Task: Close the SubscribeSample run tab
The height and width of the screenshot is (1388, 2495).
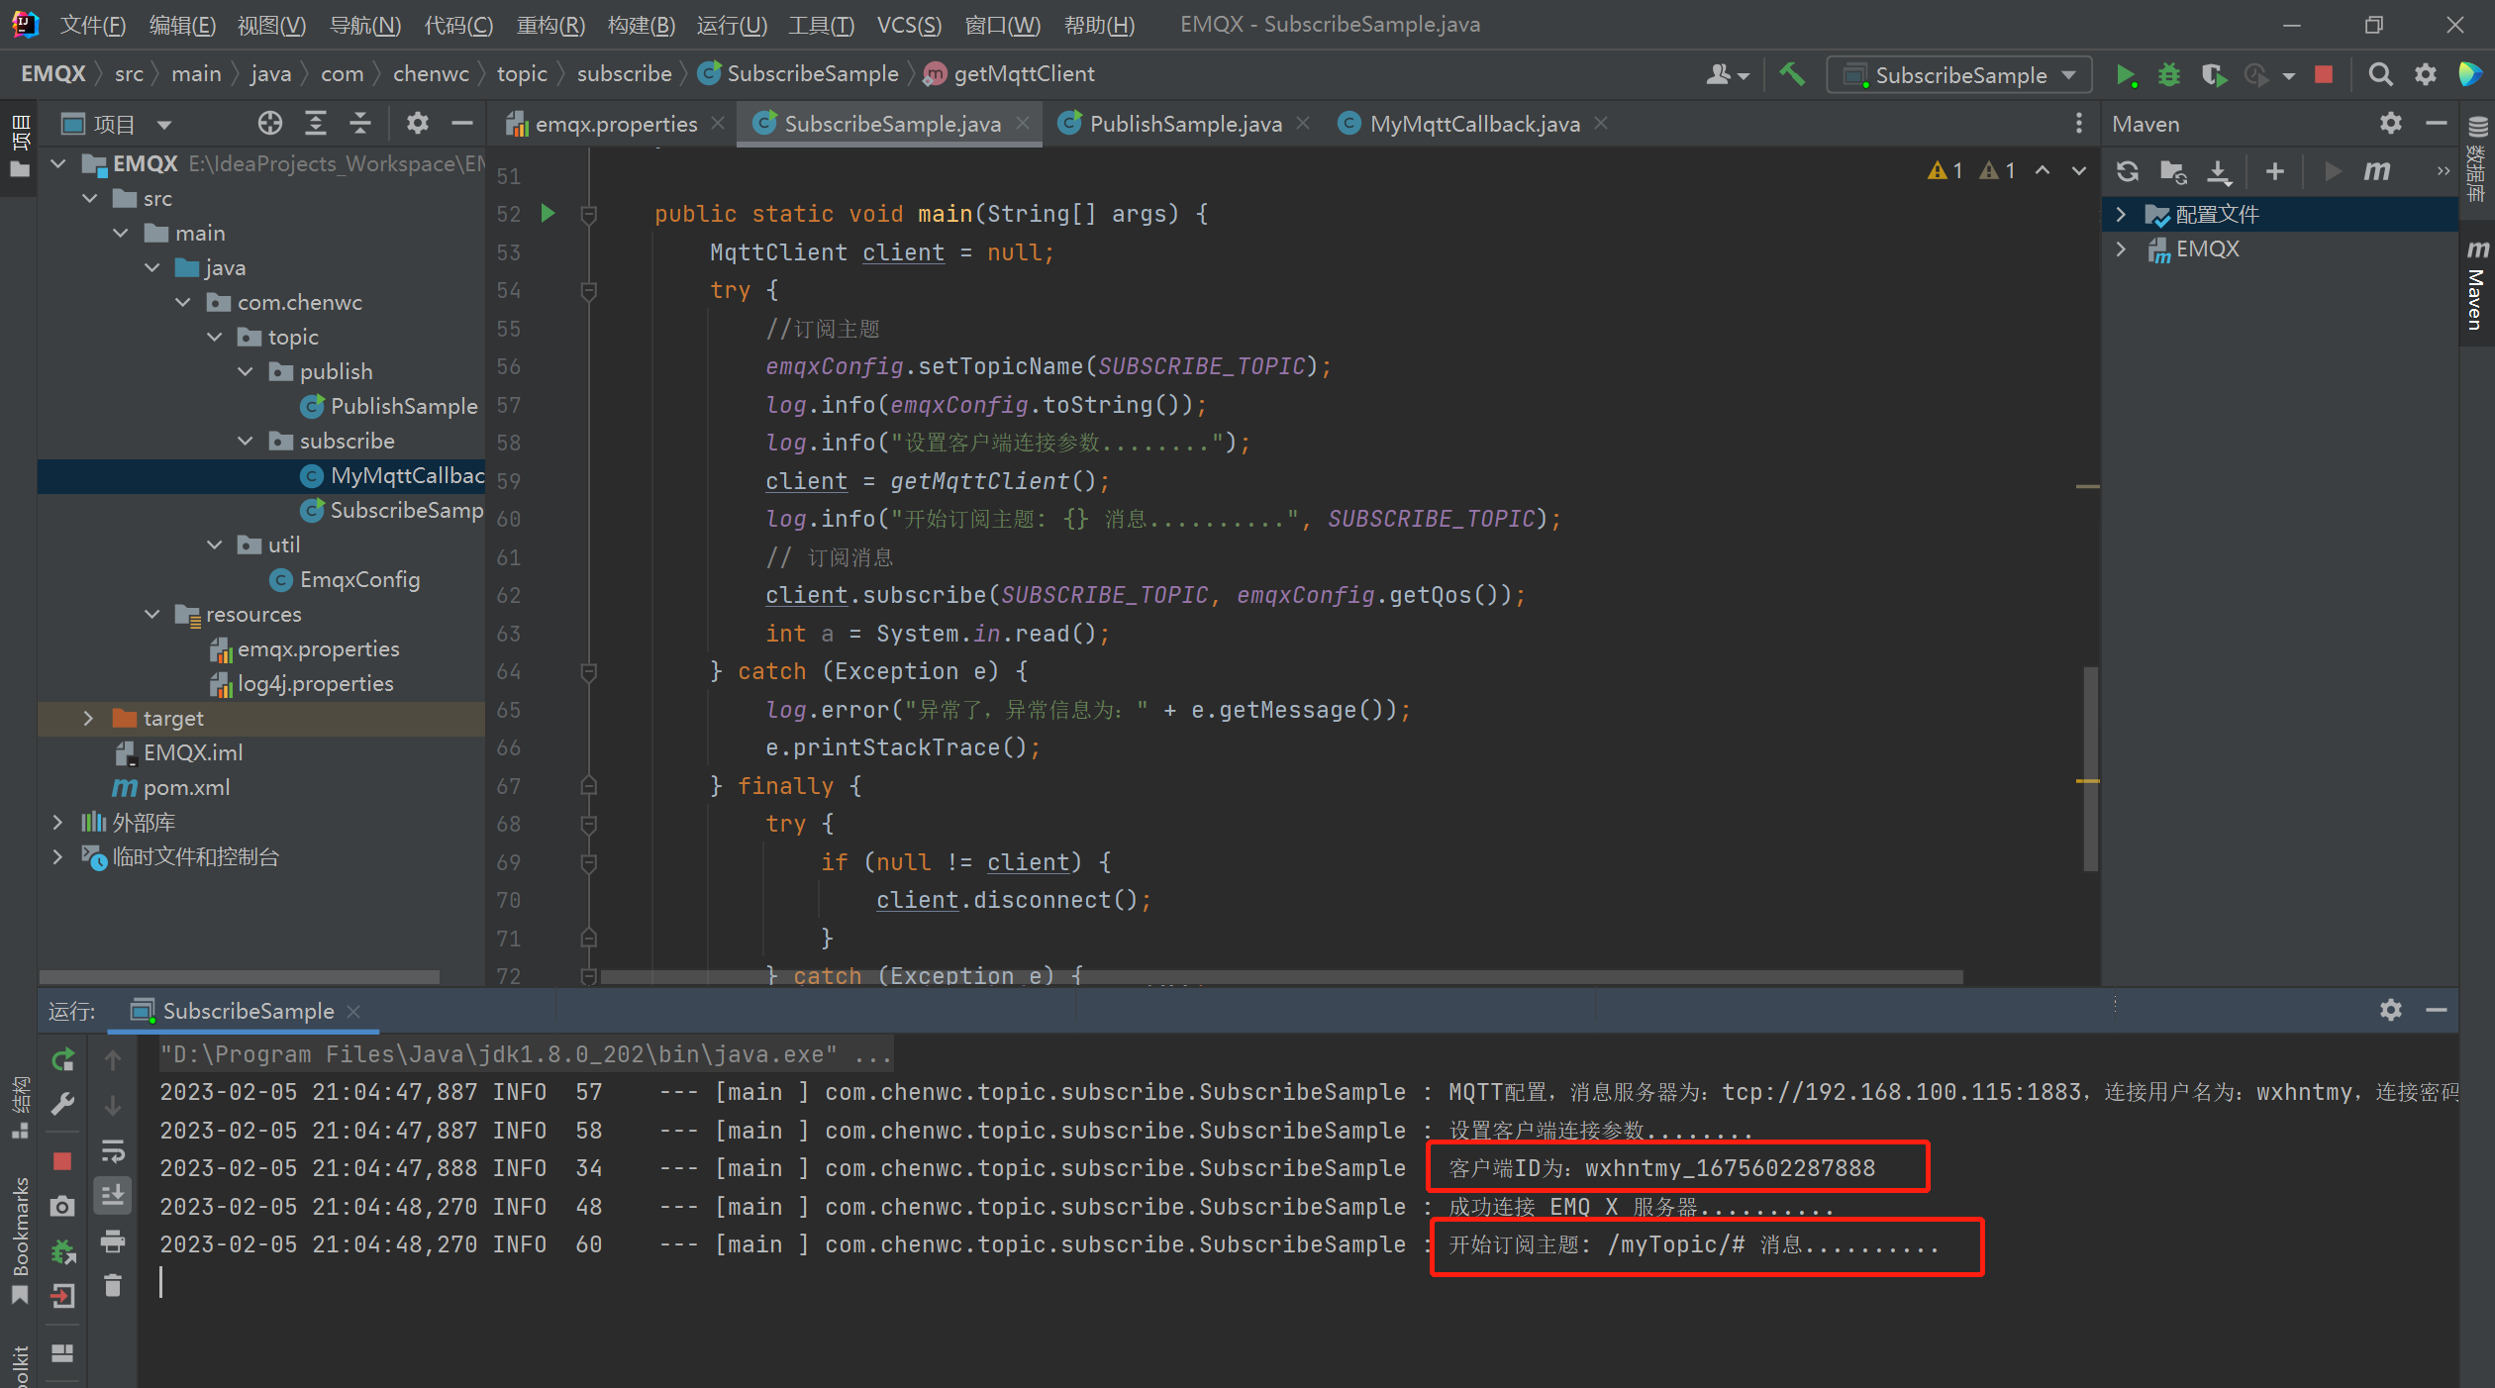Action: 353,1011
